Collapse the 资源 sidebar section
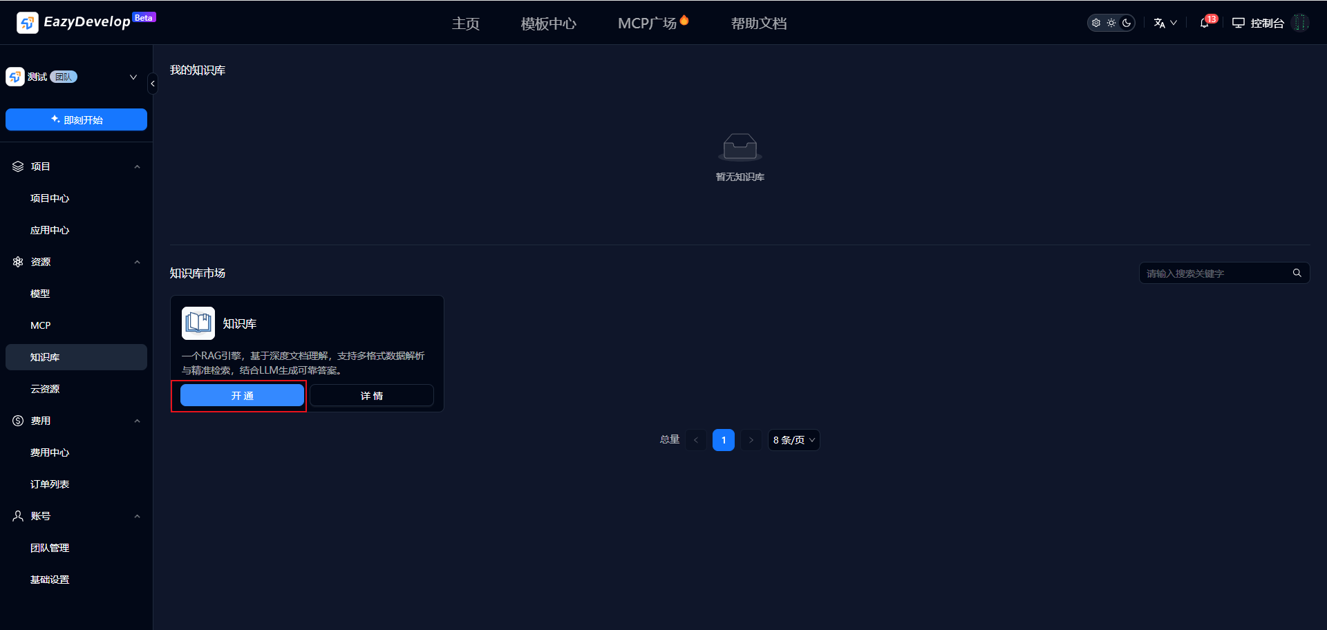1327x630 pixels. (137, 262)
